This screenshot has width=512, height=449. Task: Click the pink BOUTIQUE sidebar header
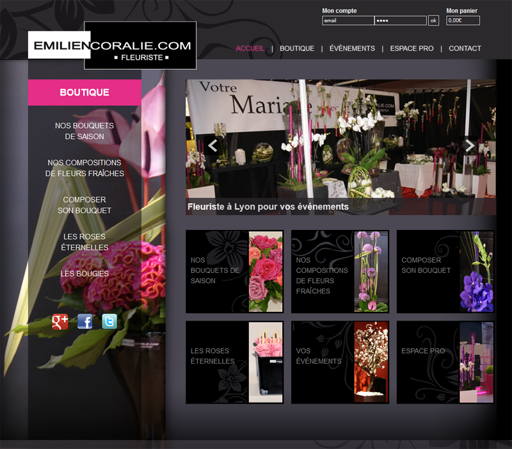pyautogui.click(x=84, y=92)
